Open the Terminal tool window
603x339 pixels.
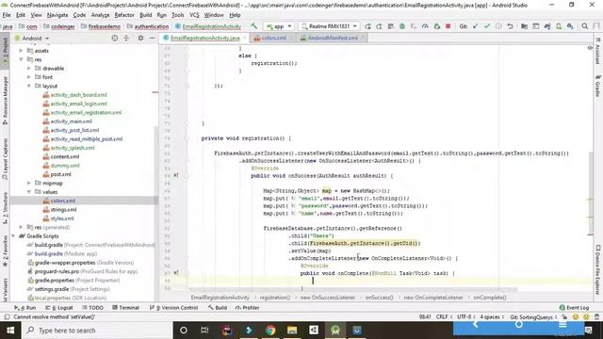point(125,308)
